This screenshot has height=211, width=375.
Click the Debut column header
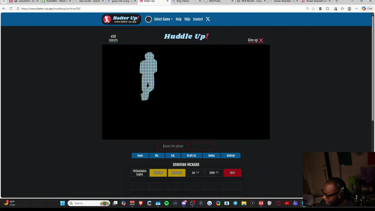coord(212,156)
